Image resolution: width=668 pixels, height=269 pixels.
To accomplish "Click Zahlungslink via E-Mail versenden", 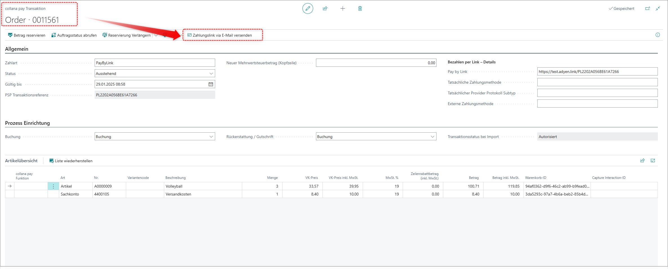I will pos(220,35).
